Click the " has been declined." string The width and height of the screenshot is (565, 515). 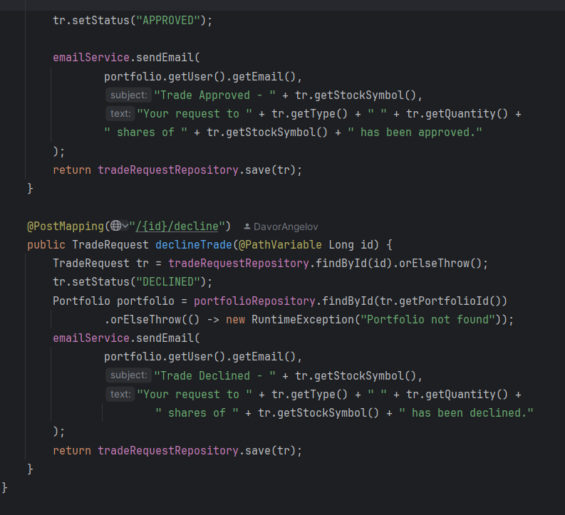coord(466,413)
